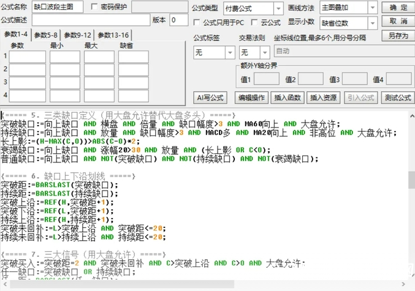Open the 公式标签 dropdown

point(214,53)
